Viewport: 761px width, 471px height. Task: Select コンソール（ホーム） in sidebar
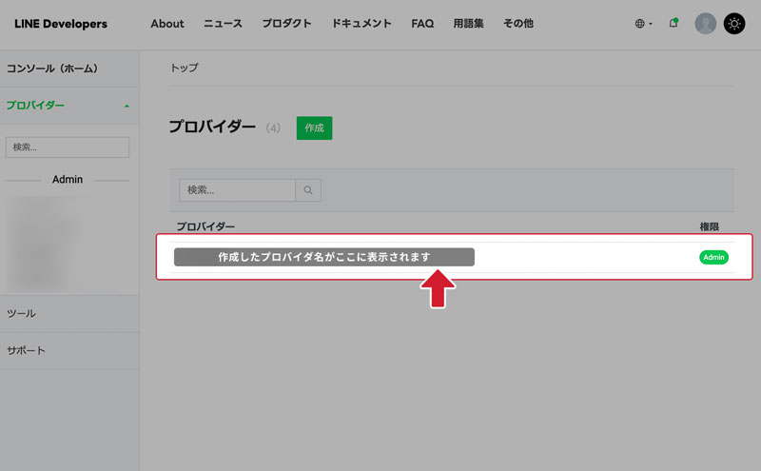click(52, 69)
